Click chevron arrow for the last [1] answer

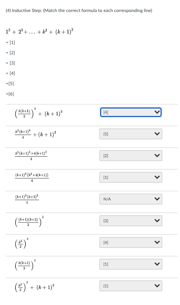pos(157,286)
